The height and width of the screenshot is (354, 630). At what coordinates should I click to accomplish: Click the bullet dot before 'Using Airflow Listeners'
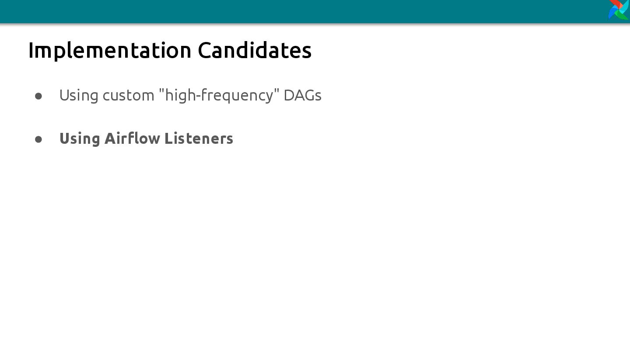pyautogui.click(x=38, y=139)
